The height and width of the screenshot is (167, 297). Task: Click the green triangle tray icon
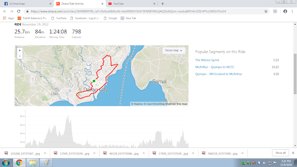244,163
